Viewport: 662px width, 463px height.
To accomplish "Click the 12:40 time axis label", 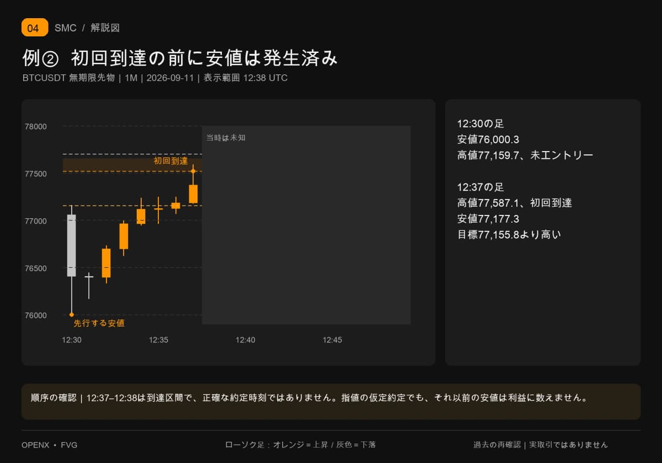I will (x=245, y=340).
